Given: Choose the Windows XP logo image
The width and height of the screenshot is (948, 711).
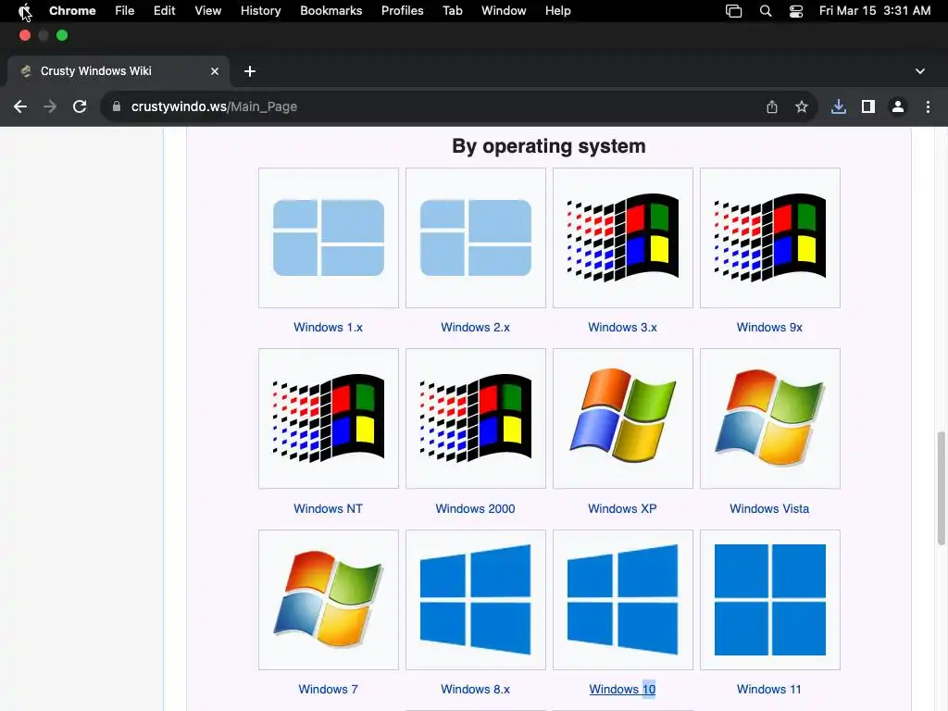Looking at the screenshot, I should point(623,418).
